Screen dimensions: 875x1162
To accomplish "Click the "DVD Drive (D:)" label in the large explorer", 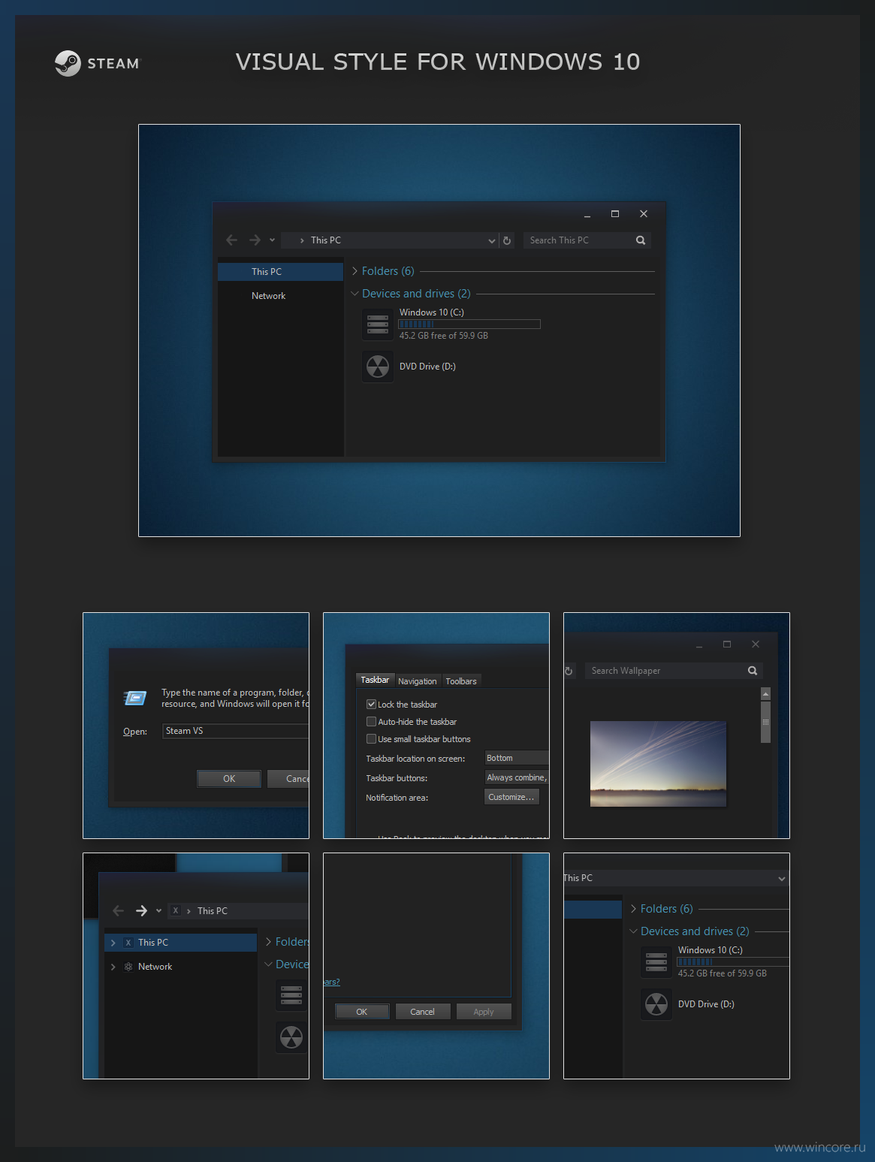I will 427,367.
